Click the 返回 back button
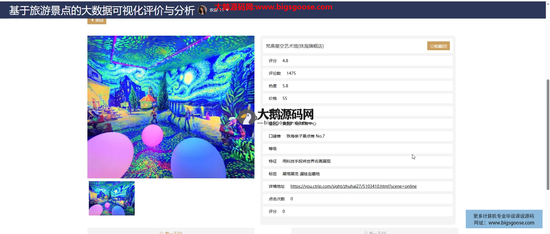 pyautogui.click(x=97, y=21)
